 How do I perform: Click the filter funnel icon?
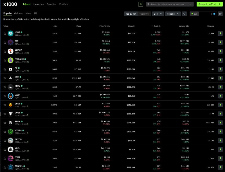coord(184,13)
